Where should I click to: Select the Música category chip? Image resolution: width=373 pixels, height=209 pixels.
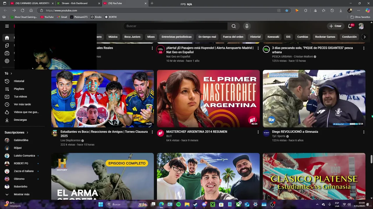pyautogui.click(x=113, y=37)
